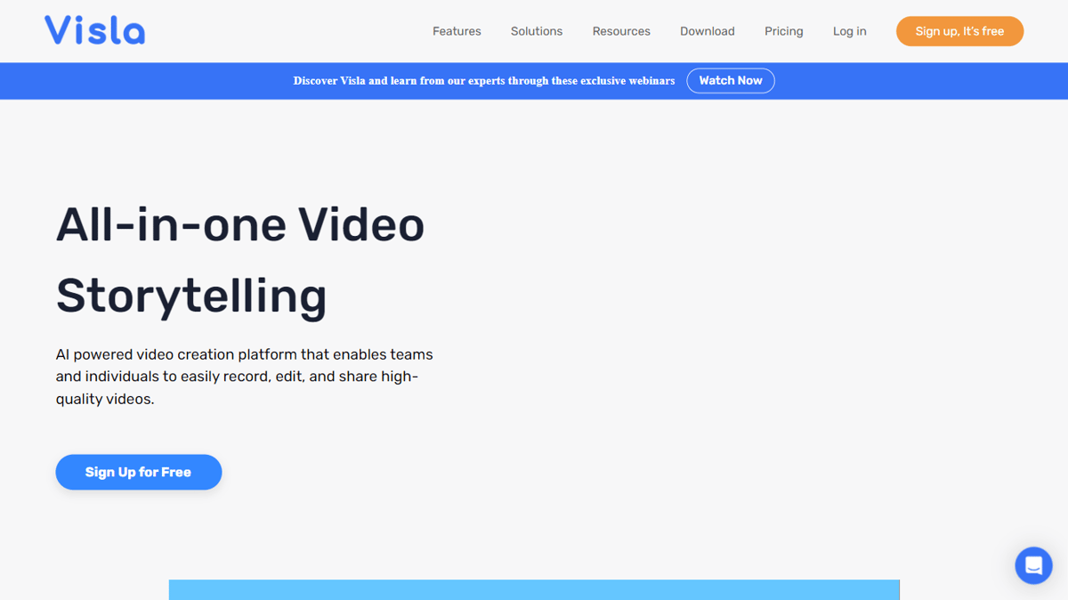Select the Log in link
Image resolution: width=1068 pixels, height=600 pixels.
(850, 31)
